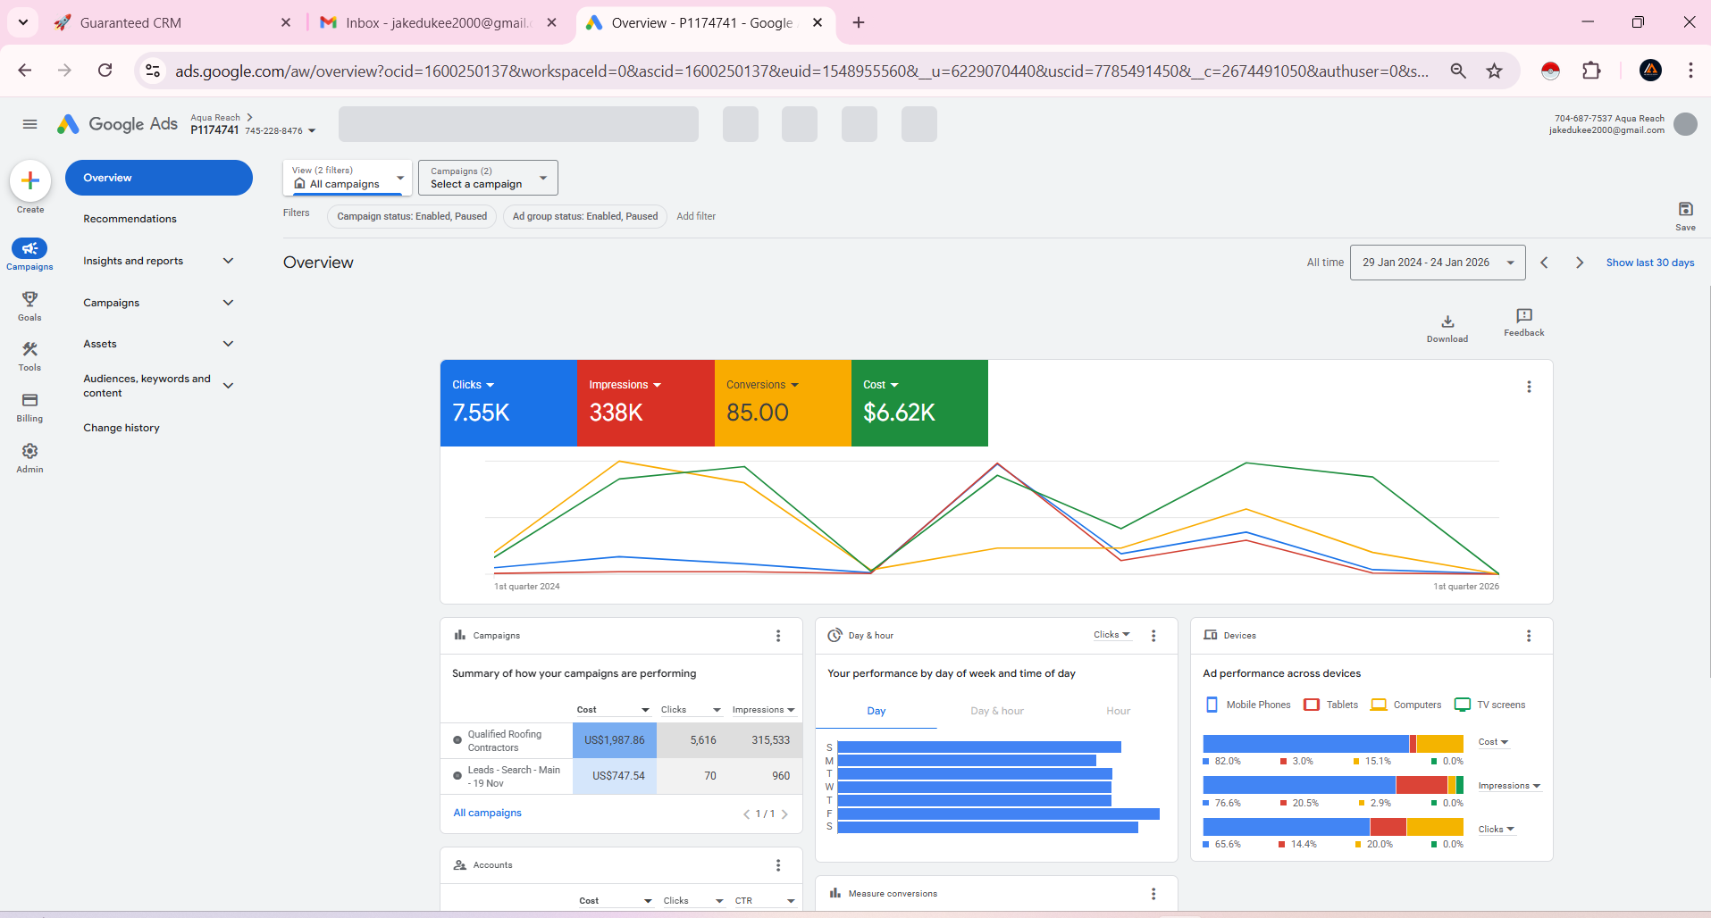
Task: Toggle the Tablets legend checkbox
Action: click(x=1312, y=705)
